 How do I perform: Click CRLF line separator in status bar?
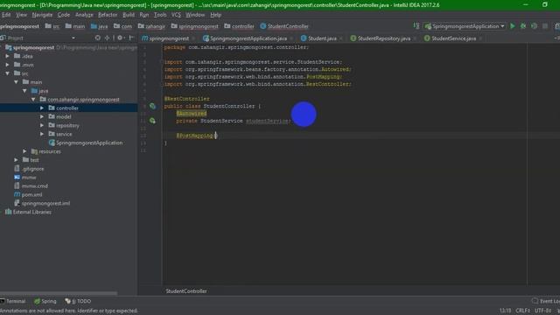tap(522, 311)
